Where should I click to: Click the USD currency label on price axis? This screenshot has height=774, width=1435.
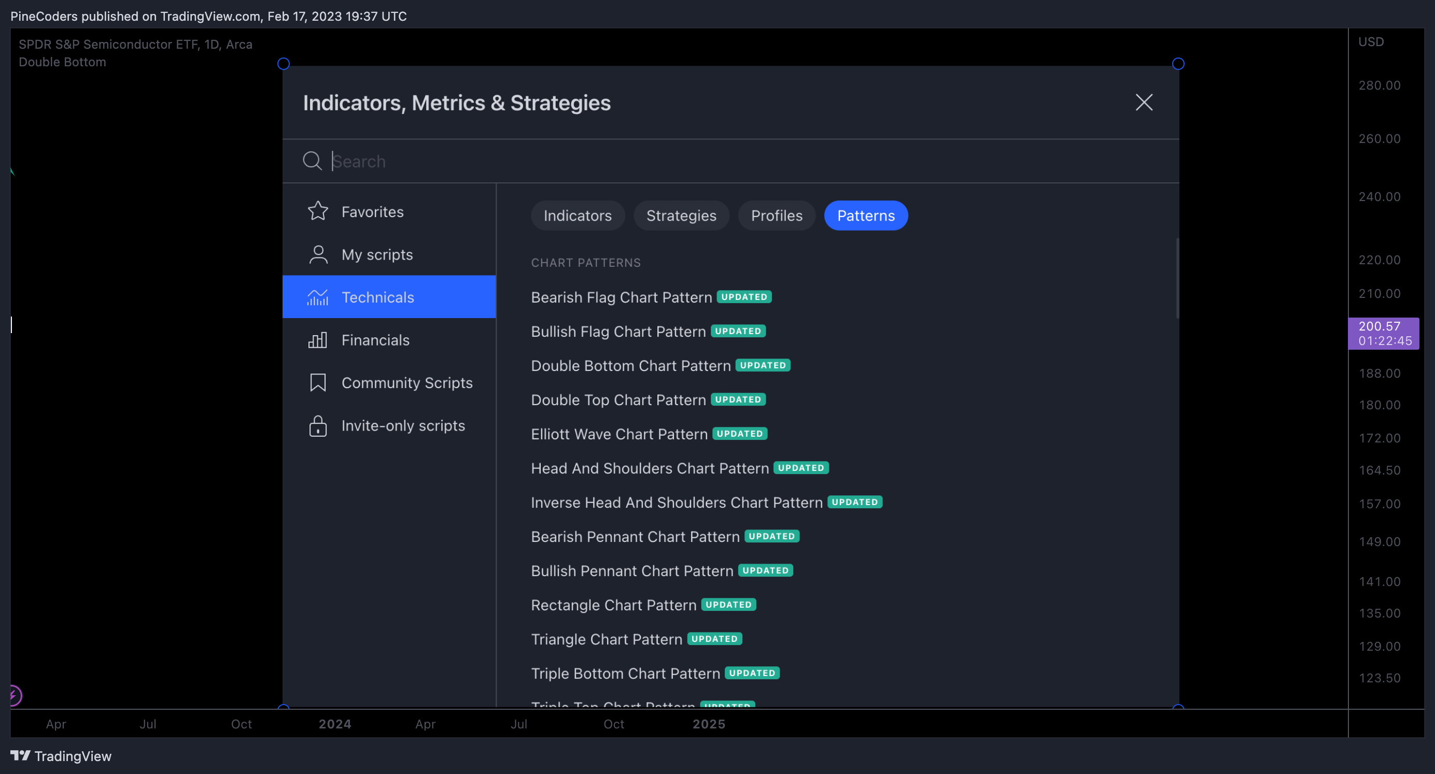[x=1371, y=42]
